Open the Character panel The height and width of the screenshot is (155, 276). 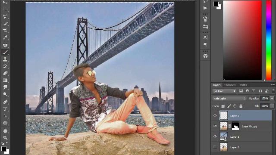(205, 37)
